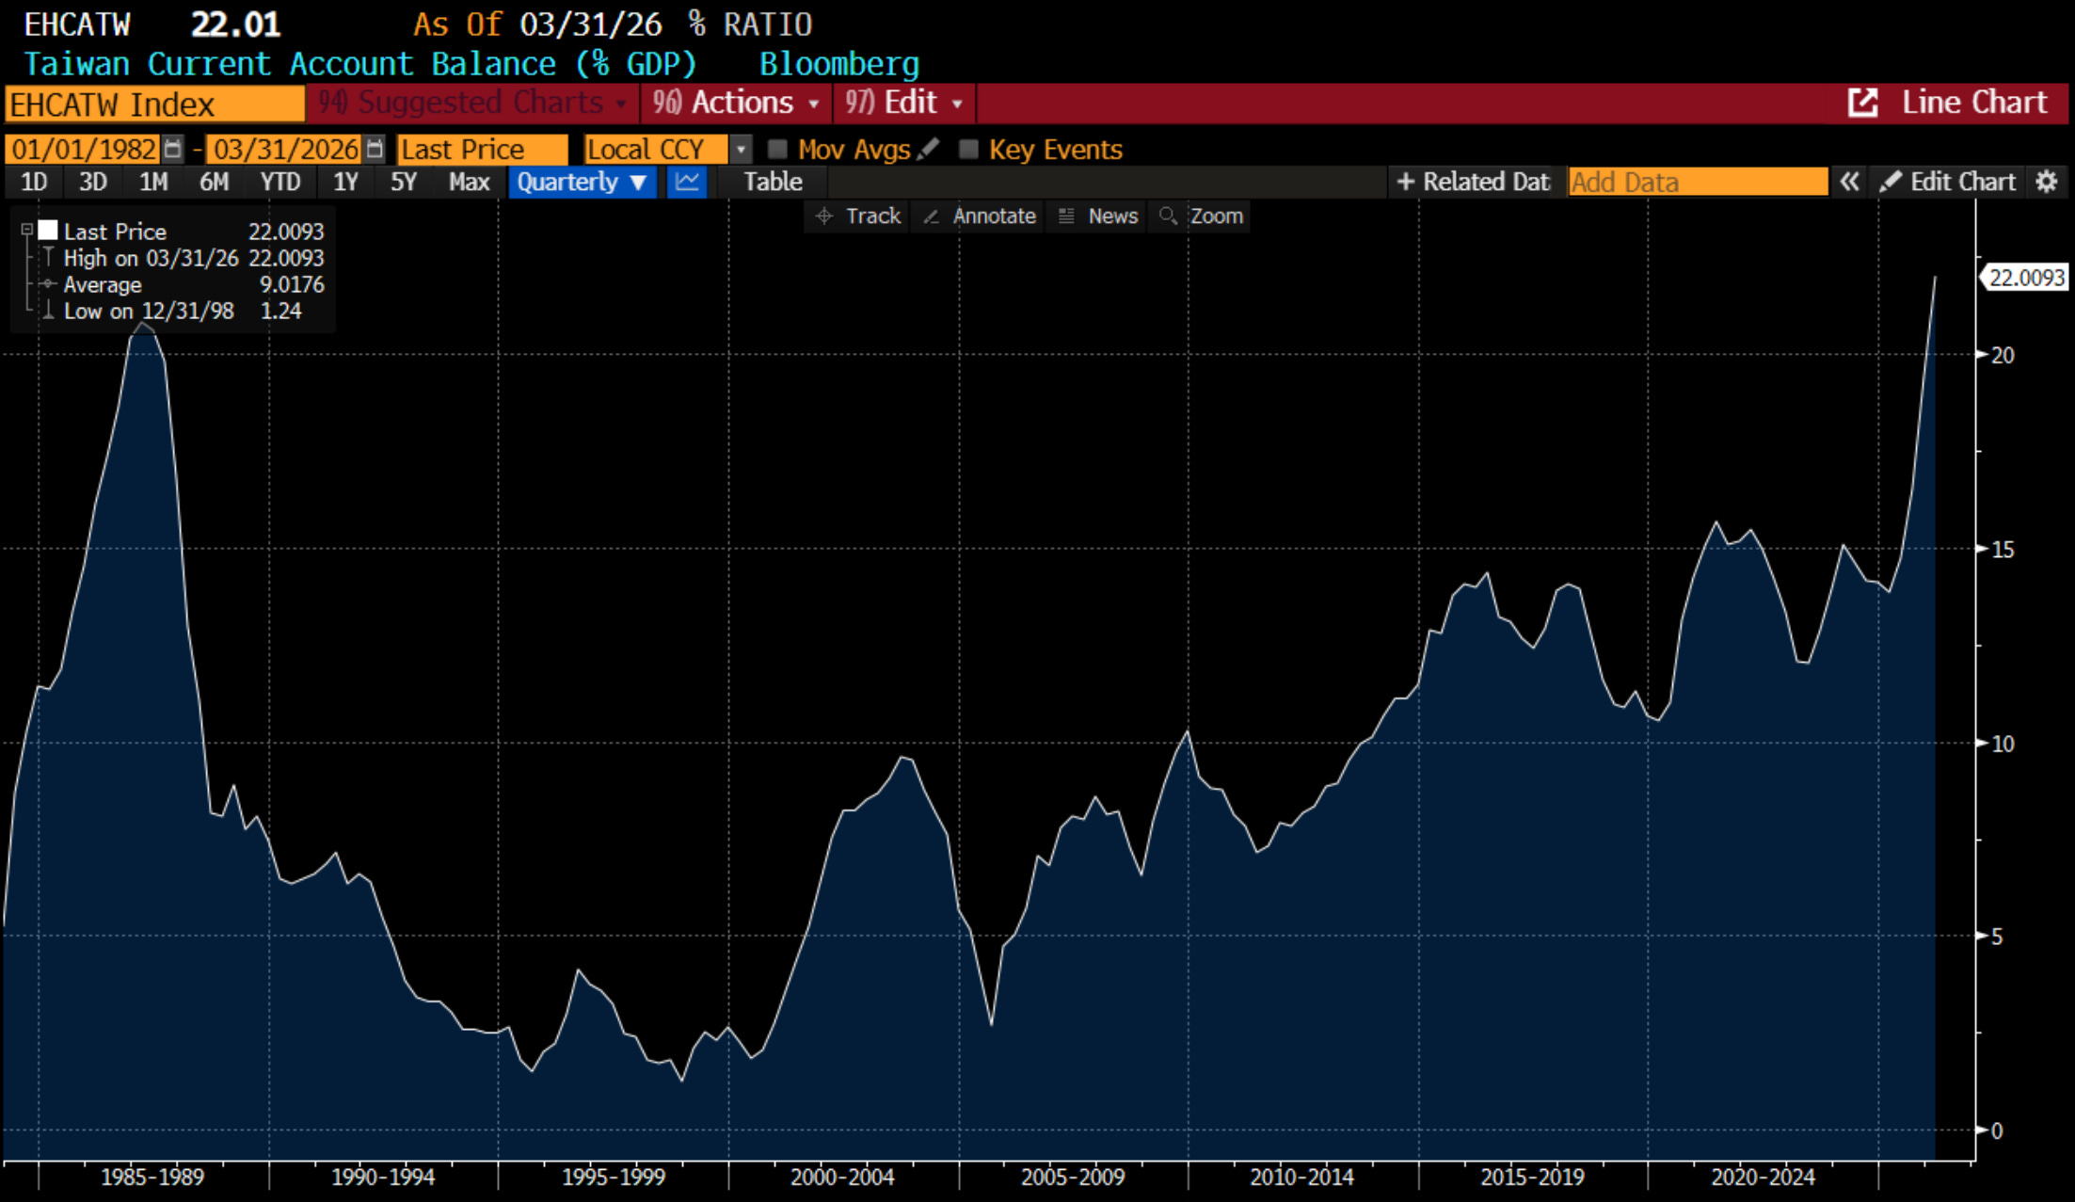Open the Edit menu
Viewport: 2075px width, 1202px height.
(903, 103)
